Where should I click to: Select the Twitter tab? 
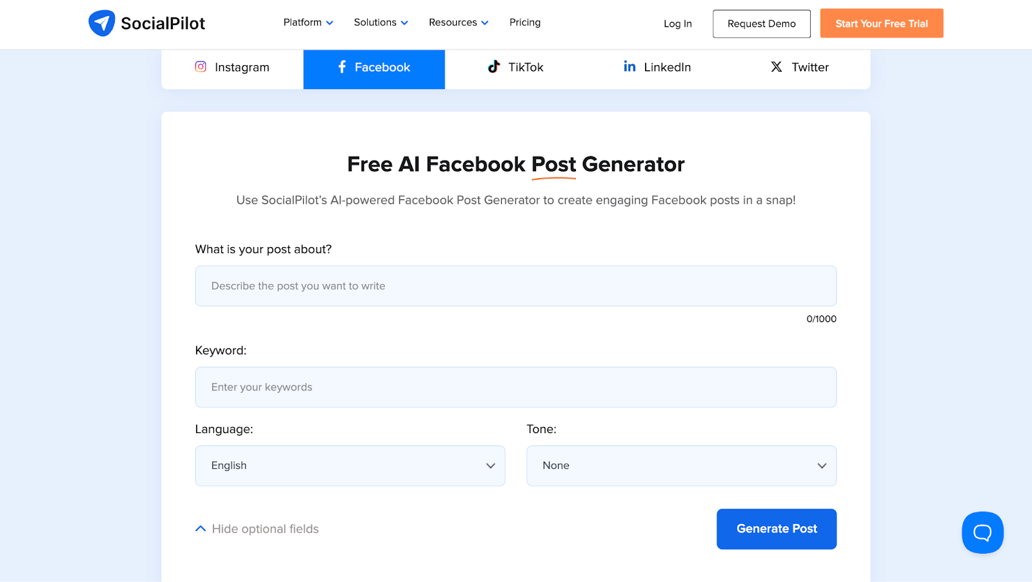click(x=799, y=67)
